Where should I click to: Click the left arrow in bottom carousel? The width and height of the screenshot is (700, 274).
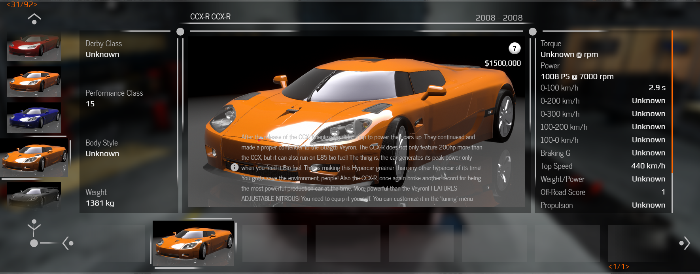(68, 243)
